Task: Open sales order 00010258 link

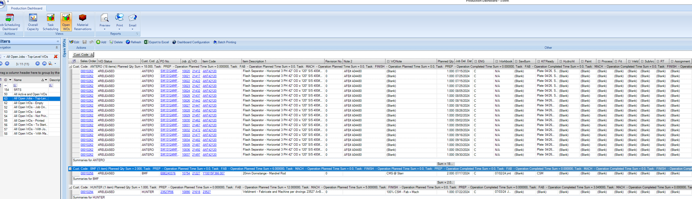Action: pyautogui.click(x=87, y=174)
